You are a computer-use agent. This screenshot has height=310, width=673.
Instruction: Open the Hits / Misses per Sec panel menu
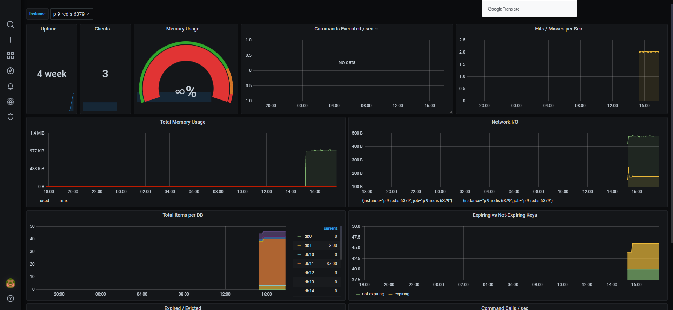pos(559,29)
